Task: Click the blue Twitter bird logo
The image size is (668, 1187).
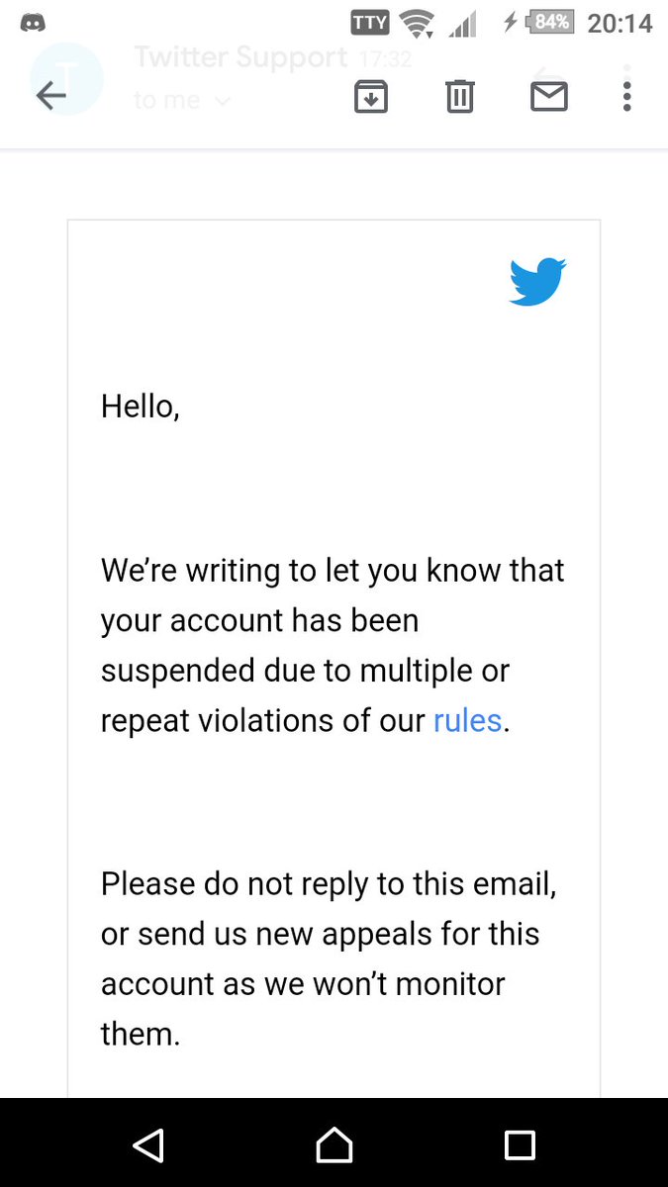Action: [537, 282]
